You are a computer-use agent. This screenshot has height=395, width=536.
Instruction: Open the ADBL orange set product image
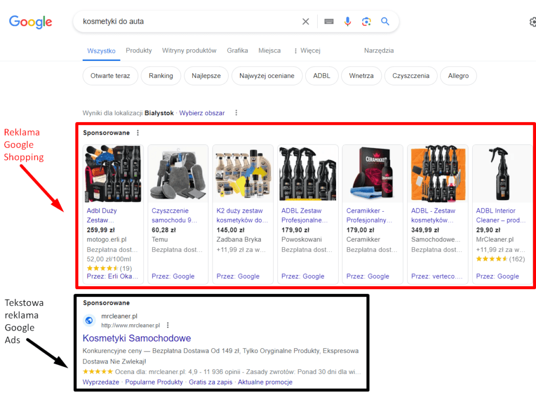click(x=438, y=174)
